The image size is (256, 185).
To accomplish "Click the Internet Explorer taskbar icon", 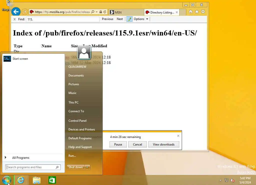I will pyautogui.click(x=21, y=180).
